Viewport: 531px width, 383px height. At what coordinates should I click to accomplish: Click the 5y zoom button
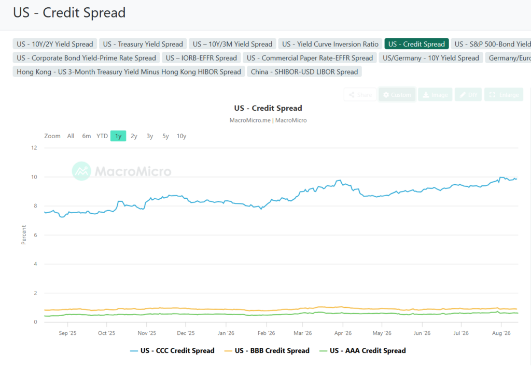pyautogui.click(x=165, y=136)
